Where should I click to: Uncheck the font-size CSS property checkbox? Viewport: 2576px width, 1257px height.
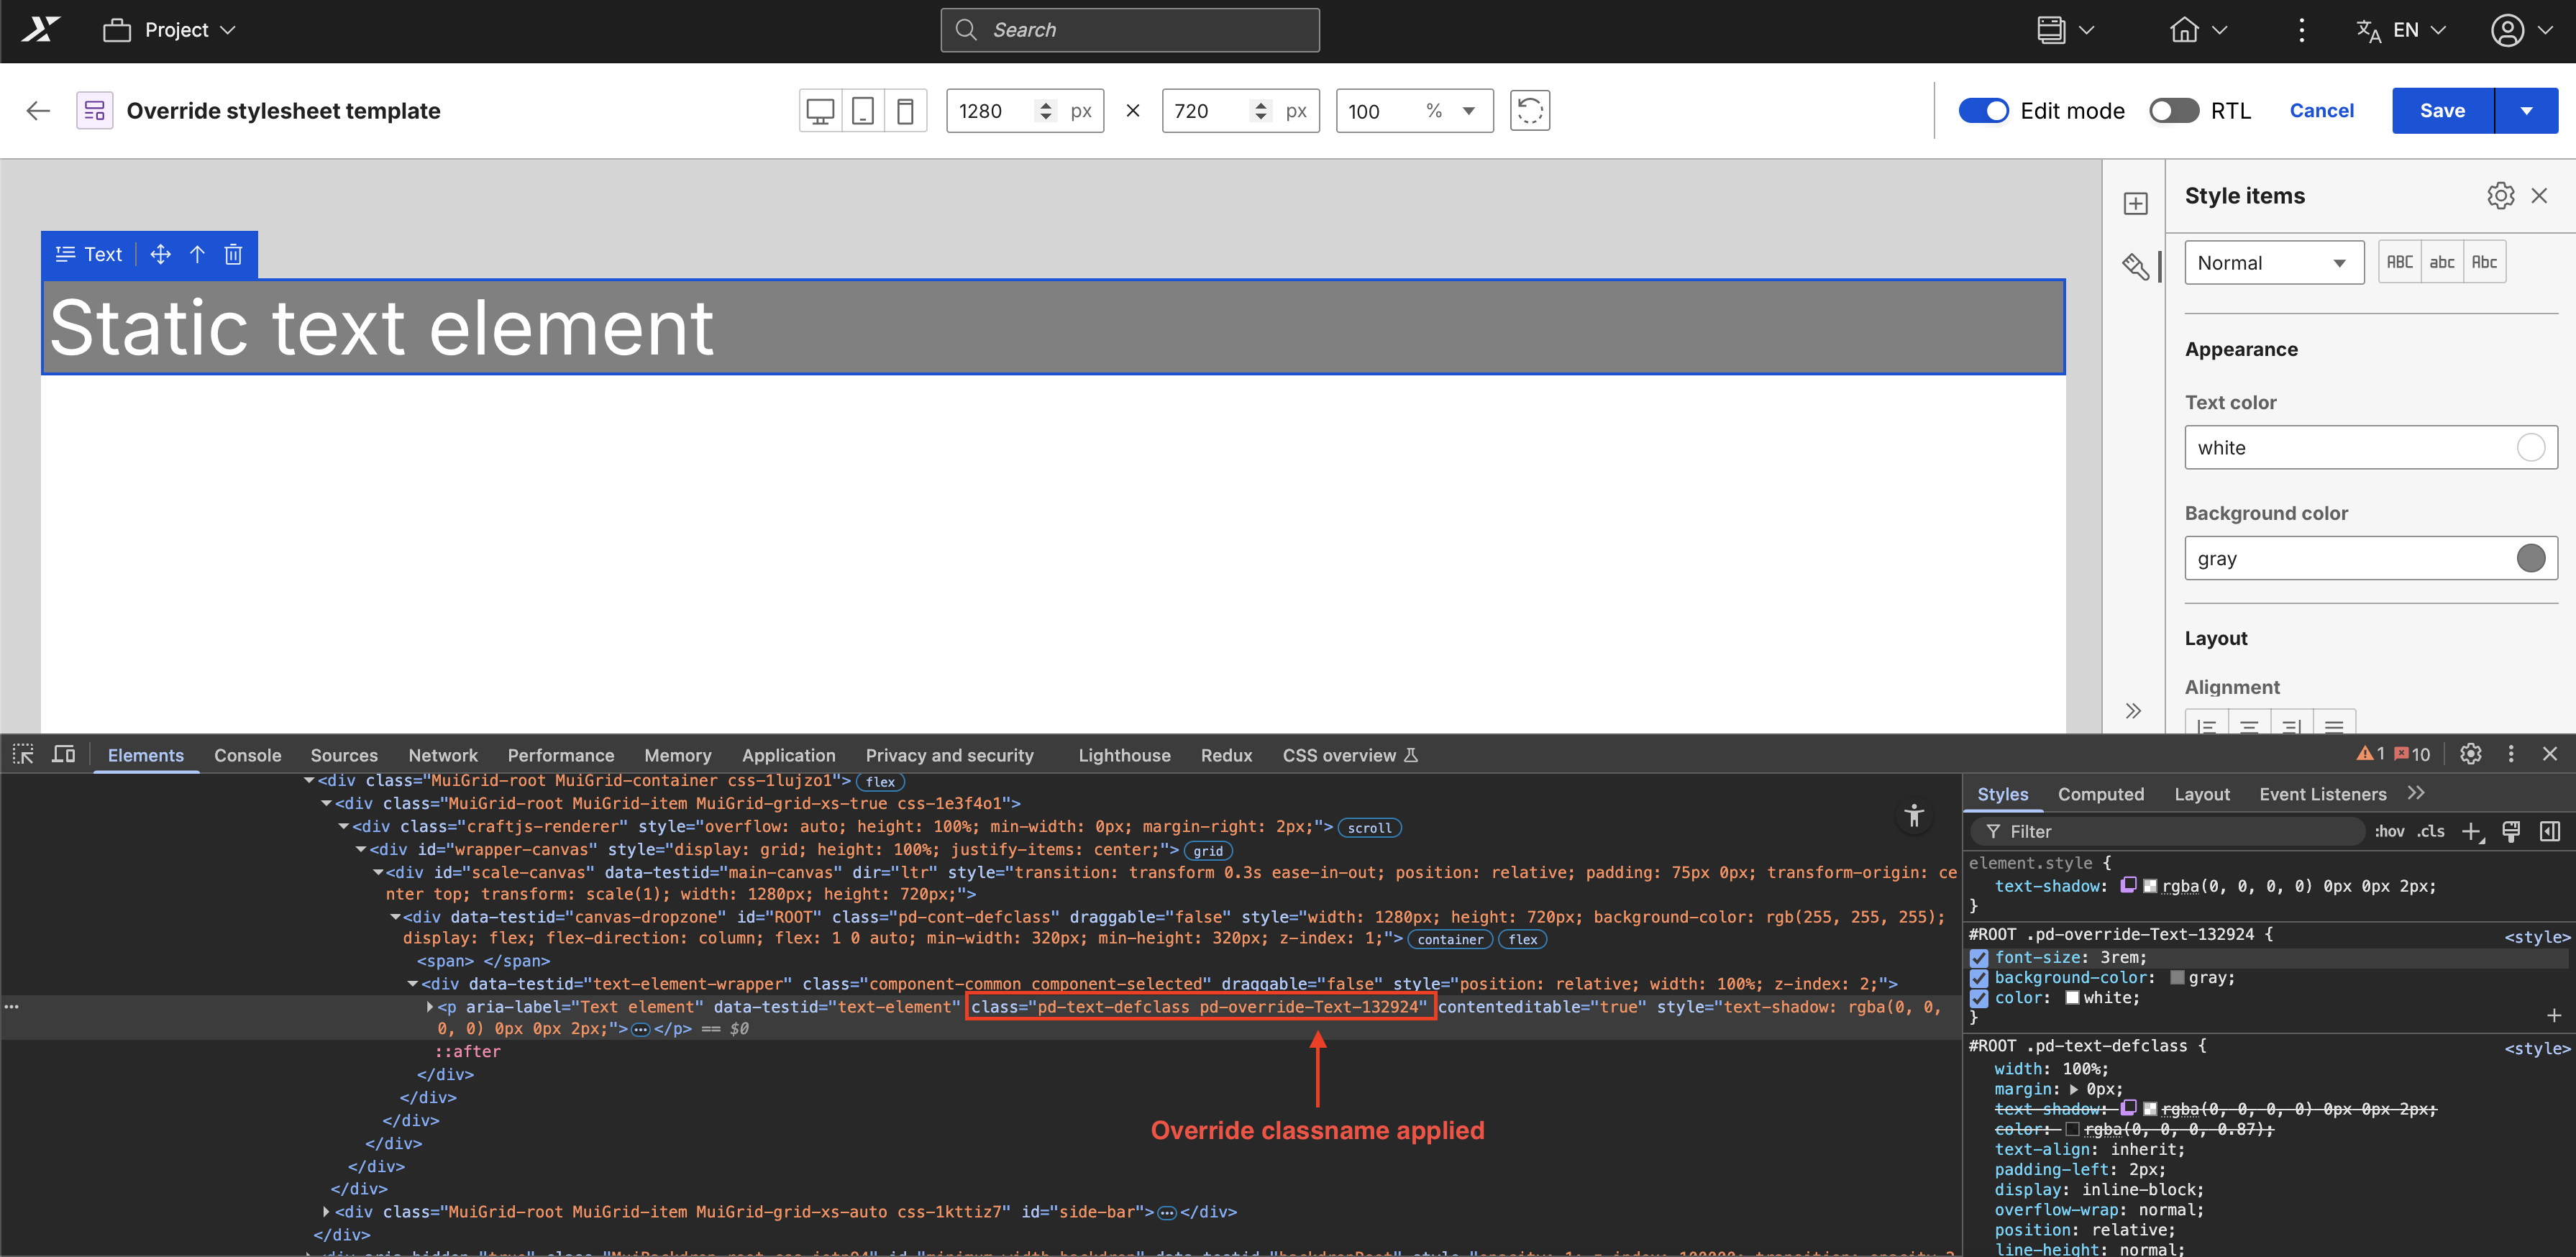tap(1978, 958)
